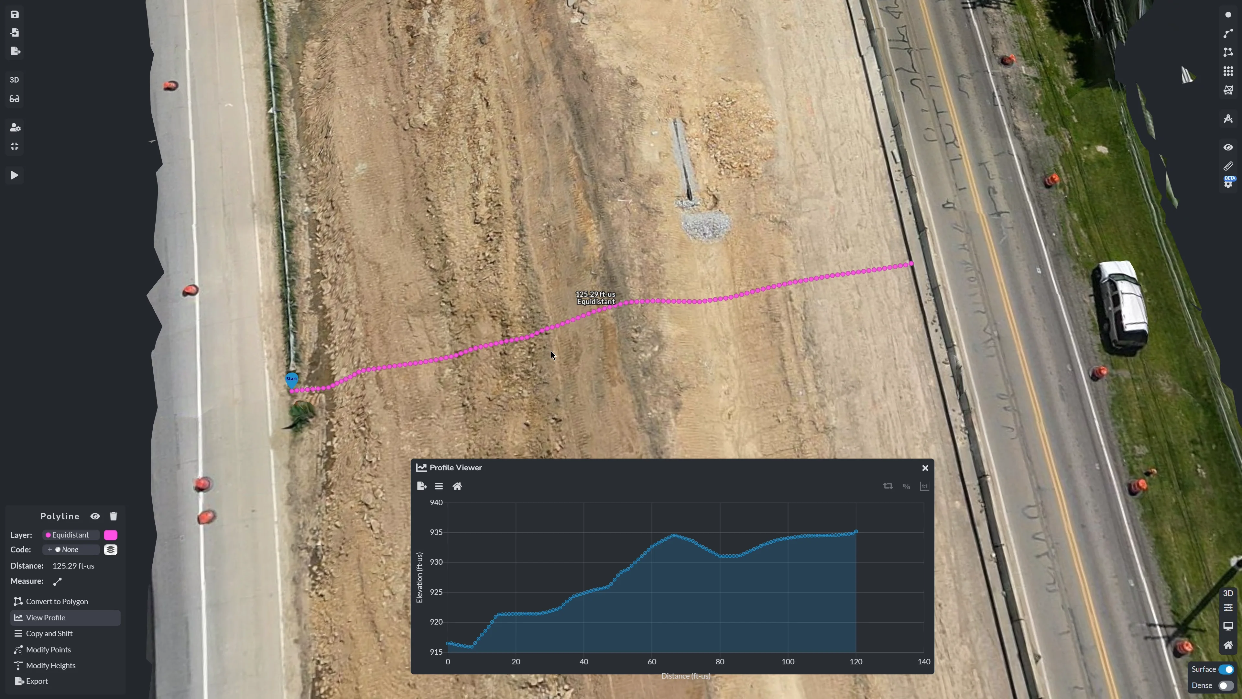Toggle percent slope view in profile viewer
The height and width of the screenshot is (699, 1242).
tap(906, 487)
